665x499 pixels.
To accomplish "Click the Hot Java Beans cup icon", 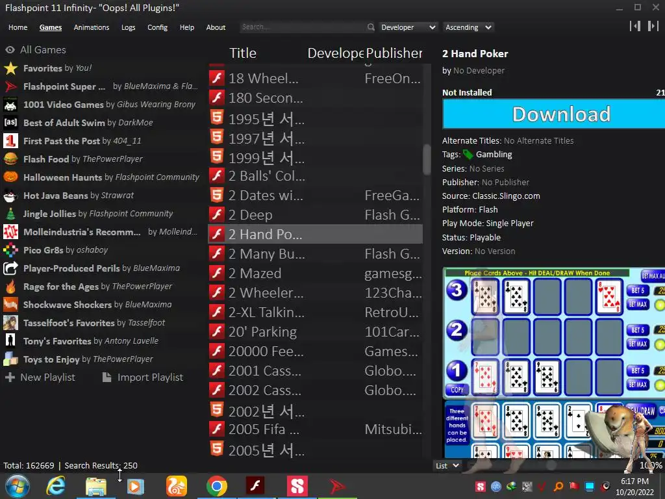I will [x=10, y=196].
